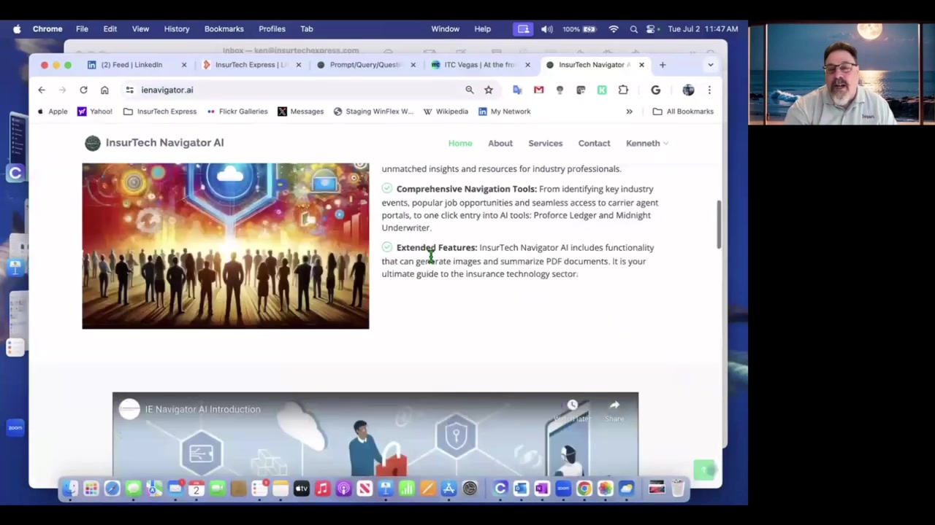
Task: Open Messages app in the Dock
Action: [133, 489]
